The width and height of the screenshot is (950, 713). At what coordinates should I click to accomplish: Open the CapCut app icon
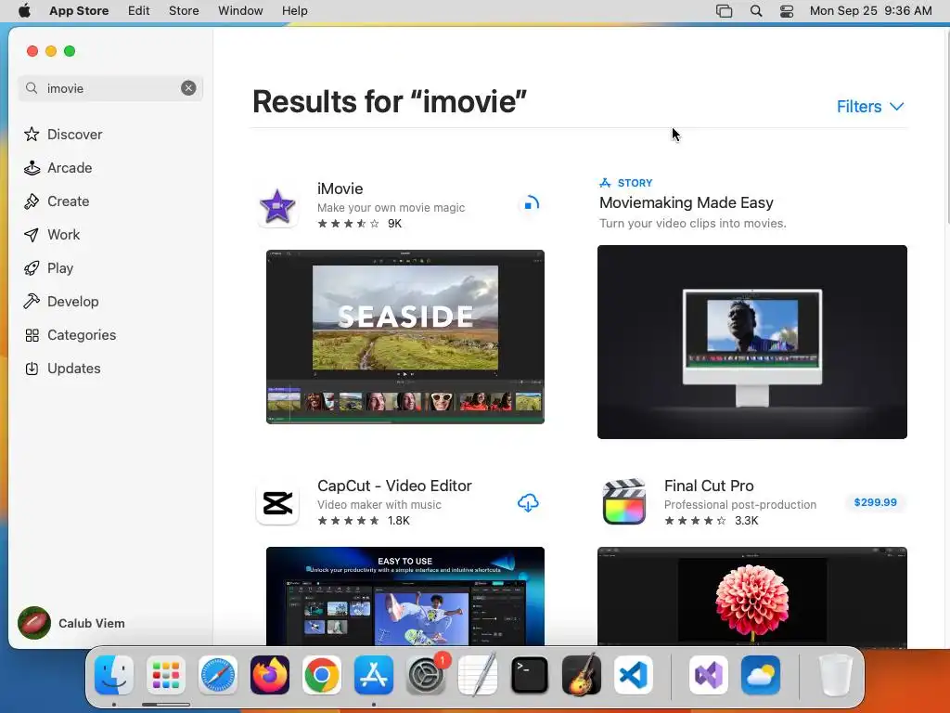[277, 503]
